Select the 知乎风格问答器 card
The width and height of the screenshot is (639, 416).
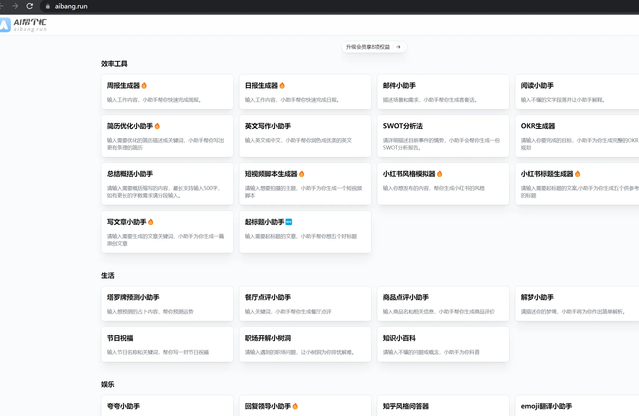[443, 406]
